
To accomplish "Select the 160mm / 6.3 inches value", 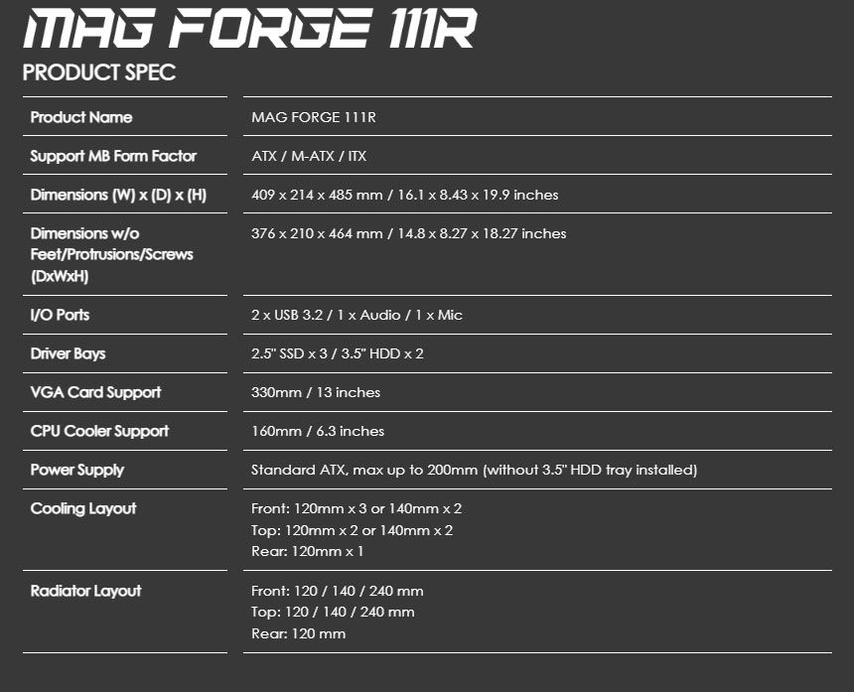I will 318,431.
